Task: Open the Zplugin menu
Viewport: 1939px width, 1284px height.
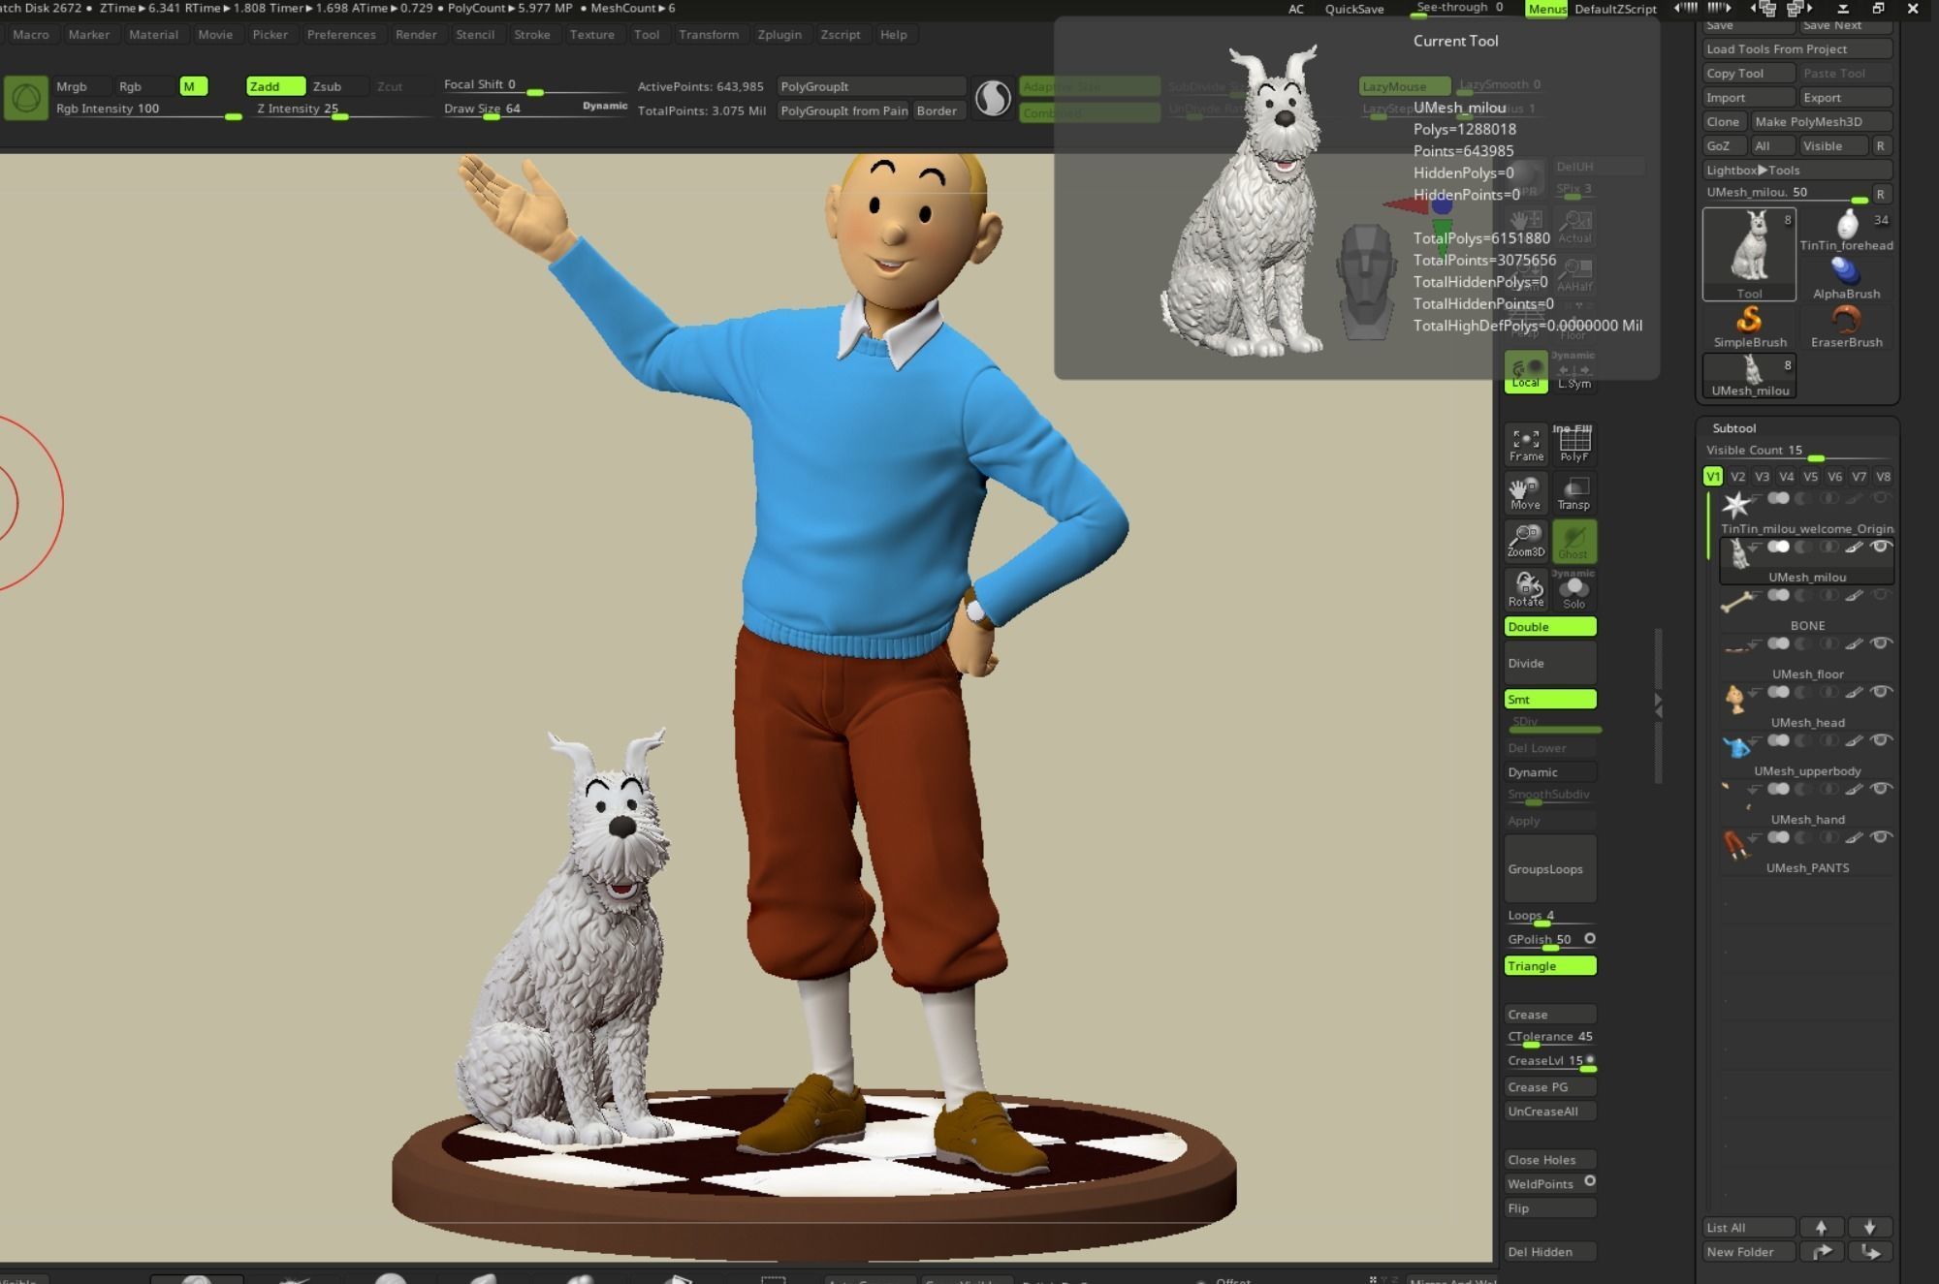Action: coord(779,35)
